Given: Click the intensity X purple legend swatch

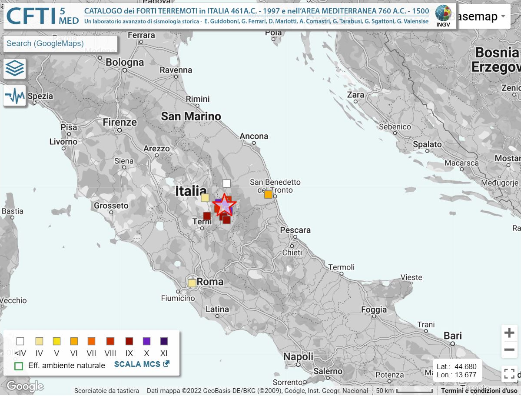Looking at the screenshot, I should click(x=146, y=341).
